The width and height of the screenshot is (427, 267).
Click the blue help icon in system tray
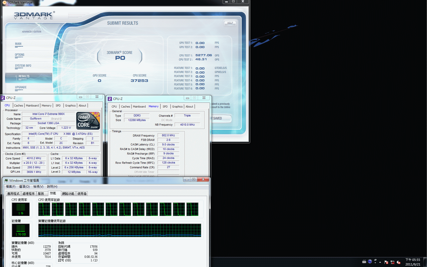click(370, 261)
